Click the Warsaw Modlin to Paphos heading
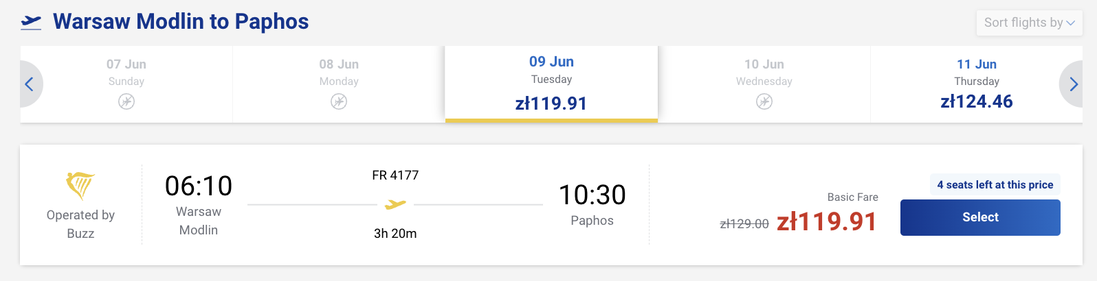The image size is (1097, 281). coord(181,22)
